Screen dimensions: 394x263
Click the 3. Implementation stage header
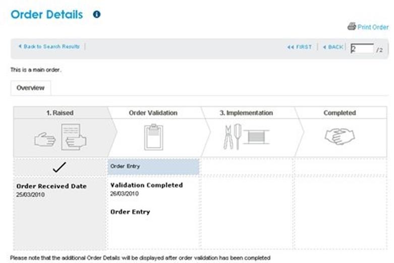(246, 113)
